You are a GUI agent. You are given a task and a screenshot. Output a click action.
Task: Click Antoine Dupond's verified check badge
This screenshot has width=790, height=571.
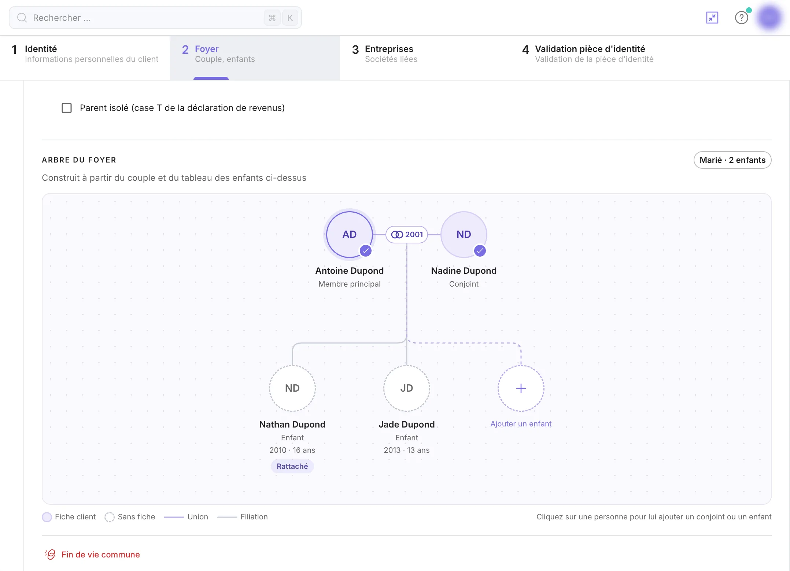click(x=366, y=251)
